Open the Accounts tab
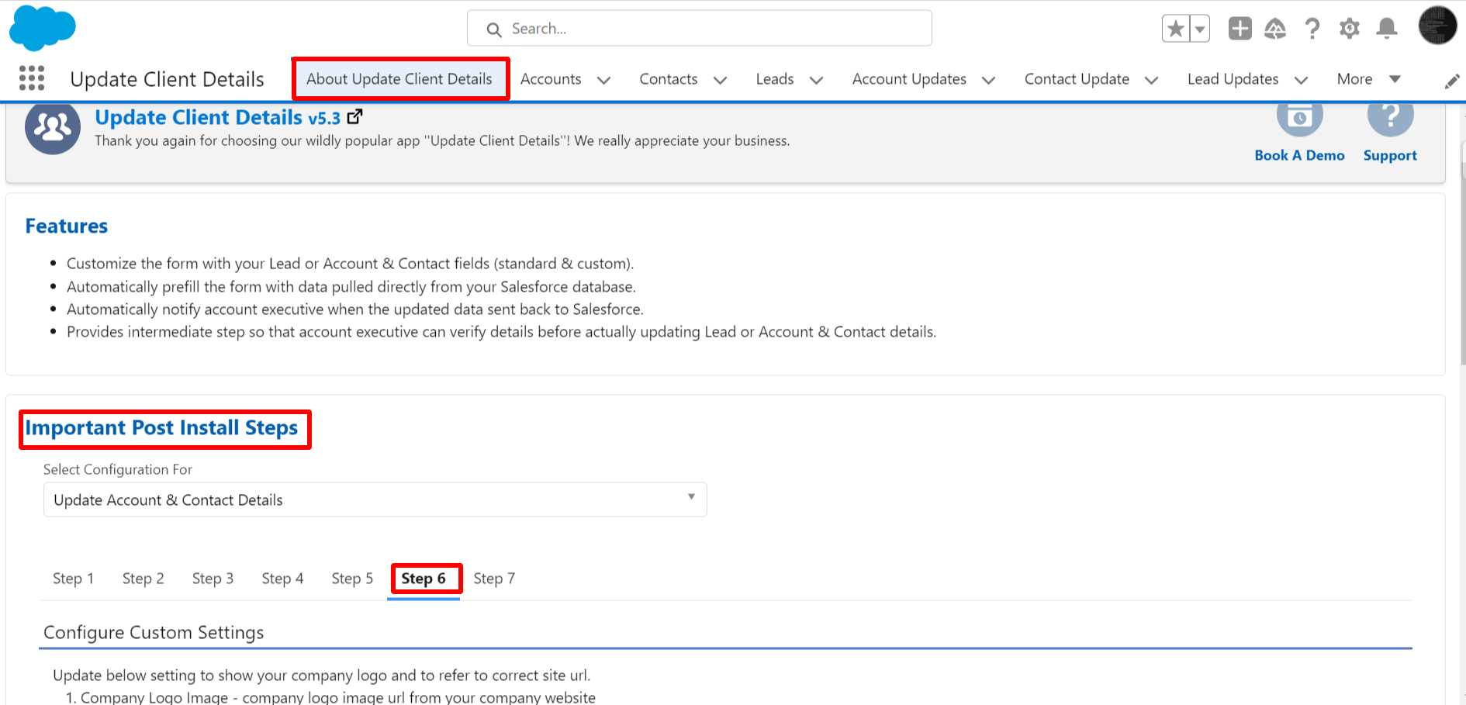 pos(551,79)
